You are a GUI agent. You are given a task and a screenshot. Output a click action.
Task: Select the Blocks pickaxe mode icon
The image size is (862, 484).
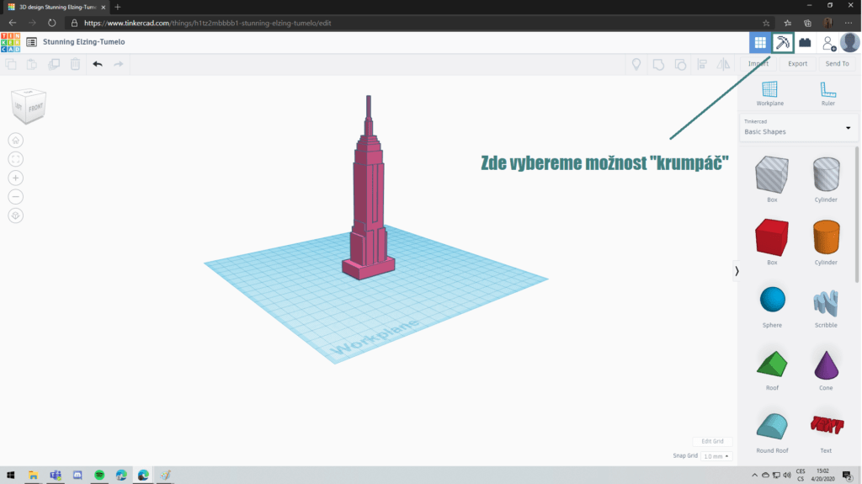783,42
